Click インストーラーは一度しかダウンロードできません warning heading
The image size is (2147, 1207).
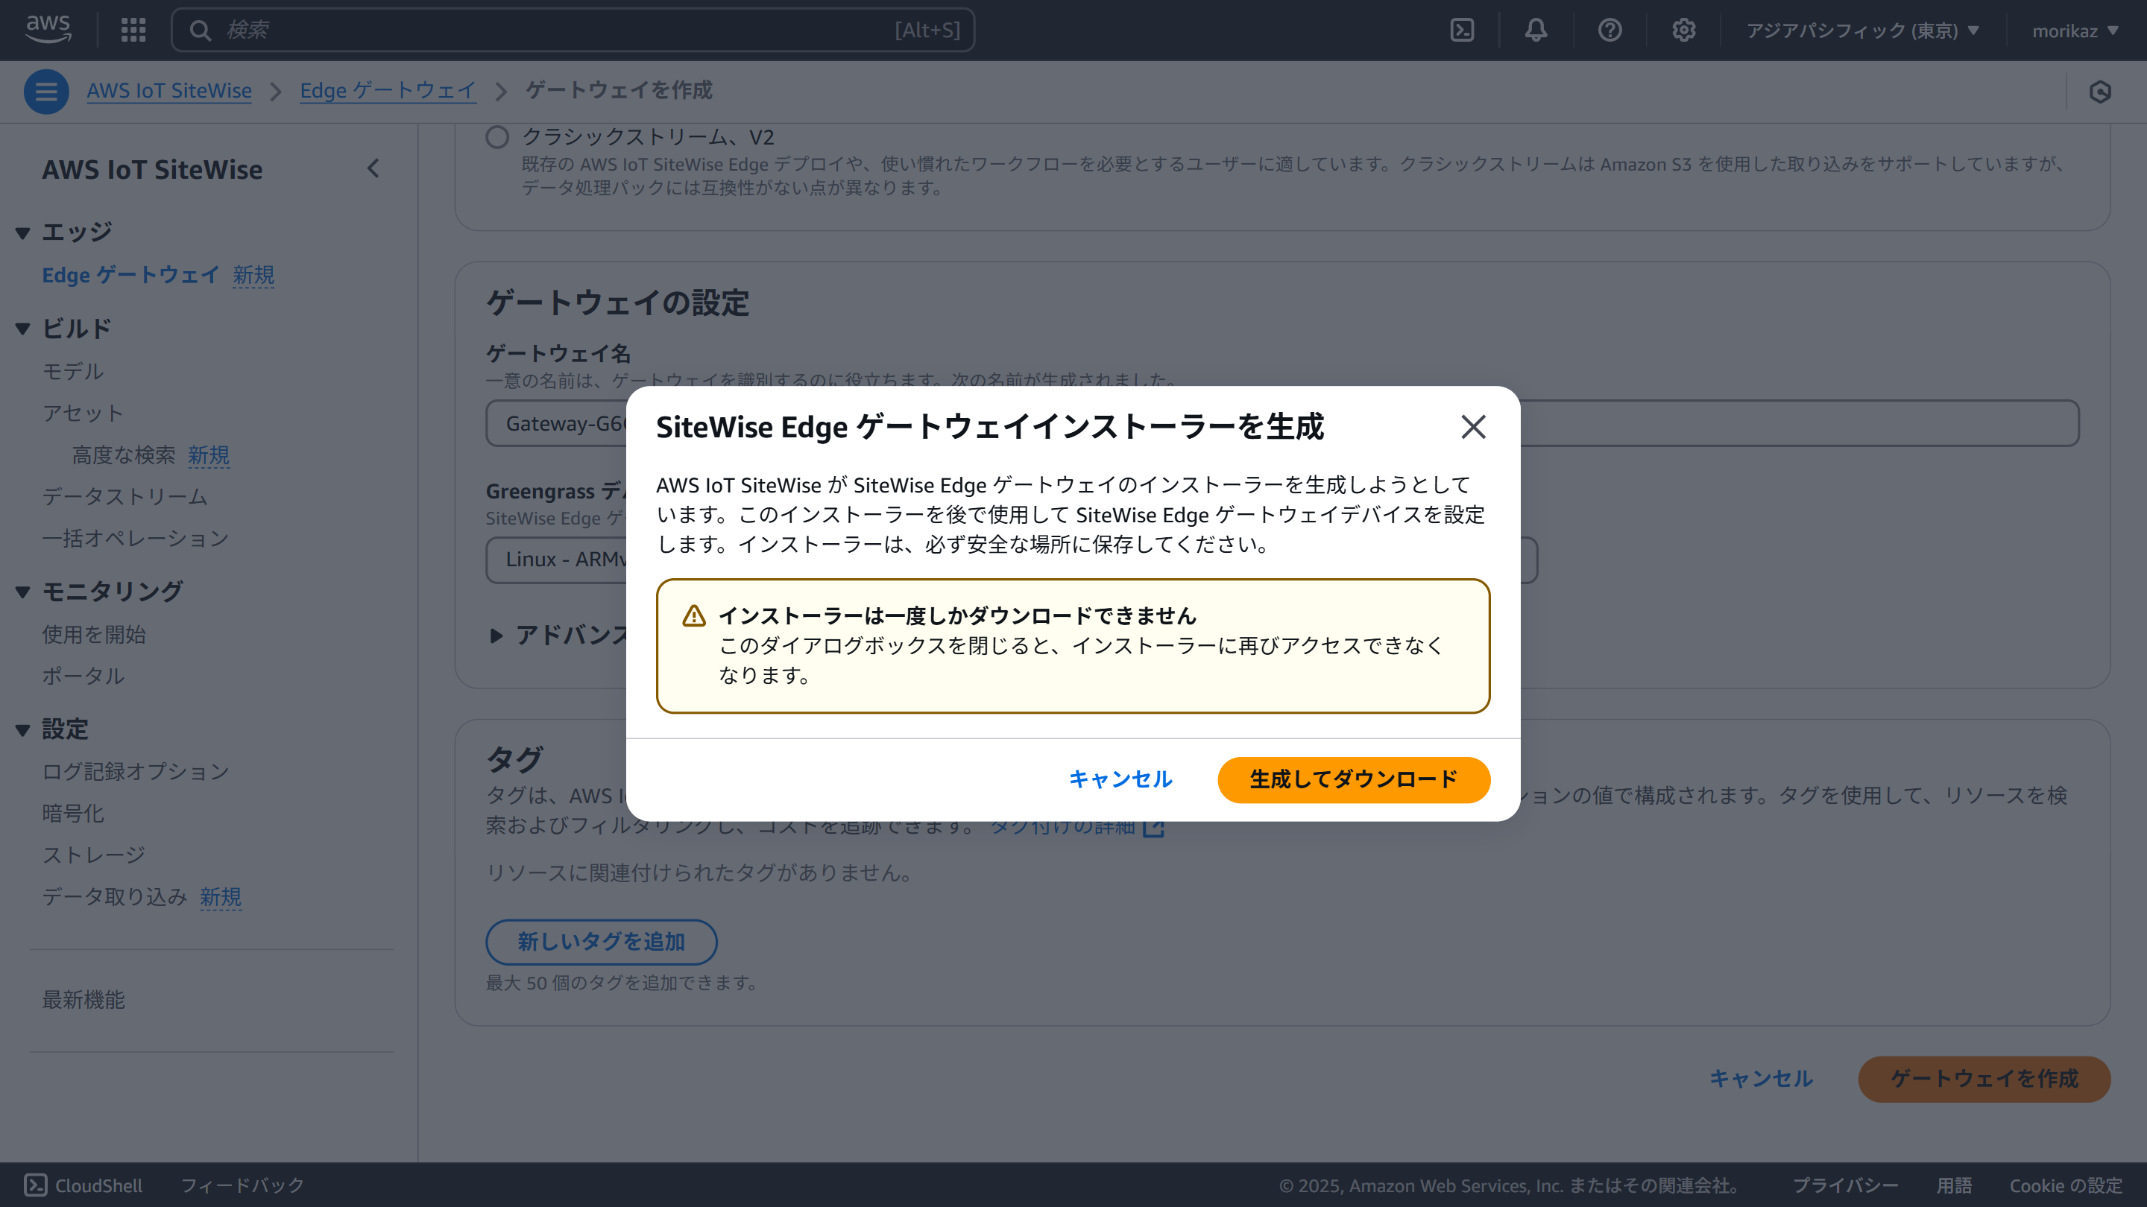click(956, 615)
